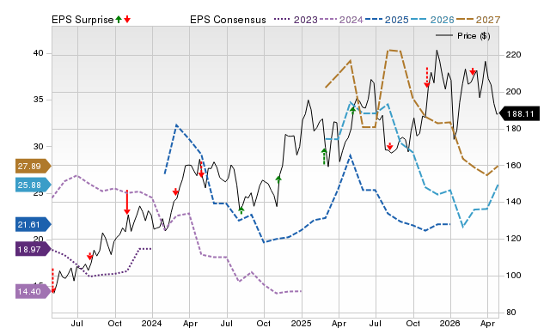This screenshot has width=550, height=328.
Task: Click the black 188.11 current price tag
Action: (519, 114)
